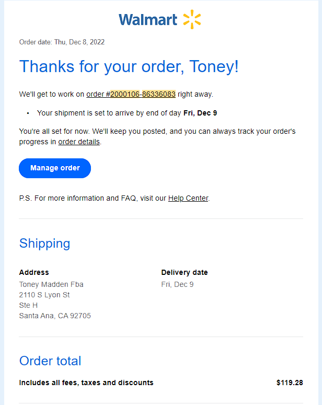This screenshot has width=322, height=405.
Task: Open the order #2000106-86336083 link
Action: [x=131, y=94]
